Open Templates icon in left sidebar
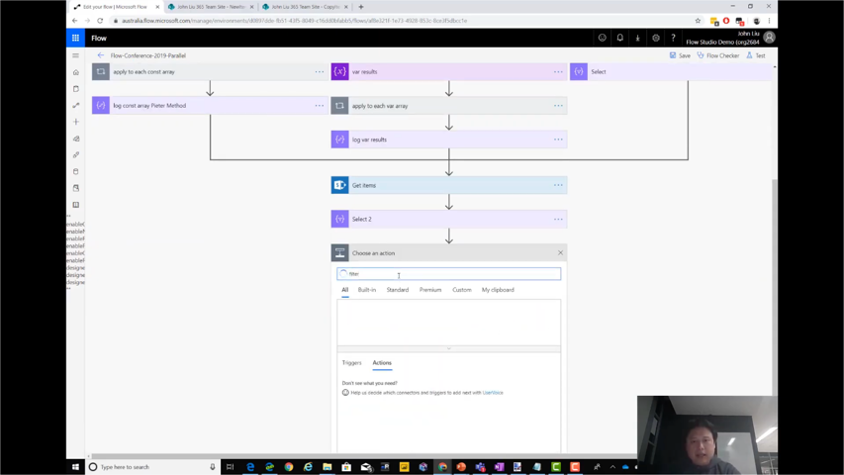Viewport: 844px width, 475px height. (76, 139)
